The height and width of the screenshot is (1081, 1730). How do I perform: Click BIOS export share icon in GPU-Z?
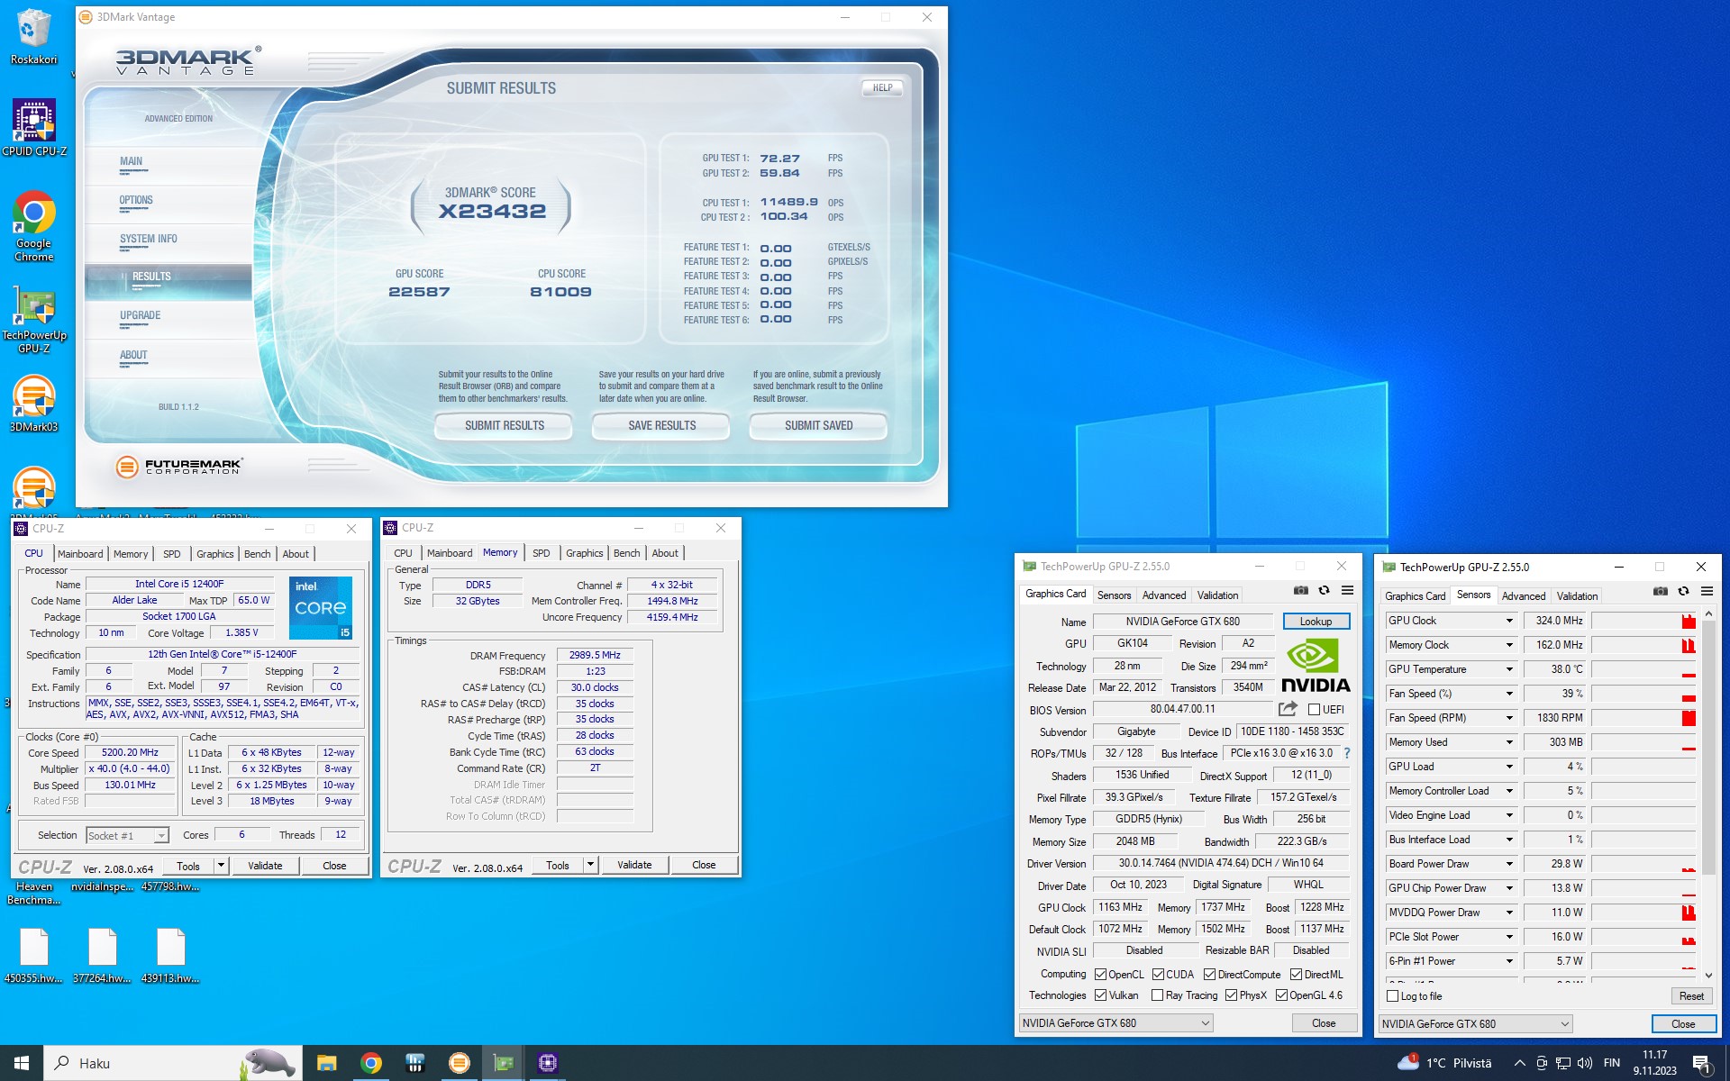[x=1288, y=709]
